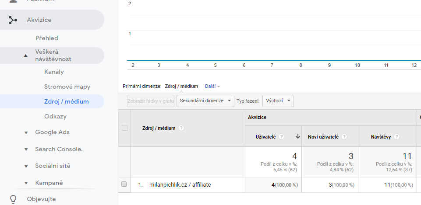Screen dimensions: 421x205
Task: Open the Kanály report
Action: pyautogui.click(x=54, y=72)
